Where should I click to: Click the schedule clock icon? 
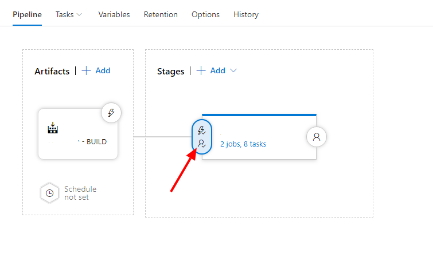tap(50, 193)
